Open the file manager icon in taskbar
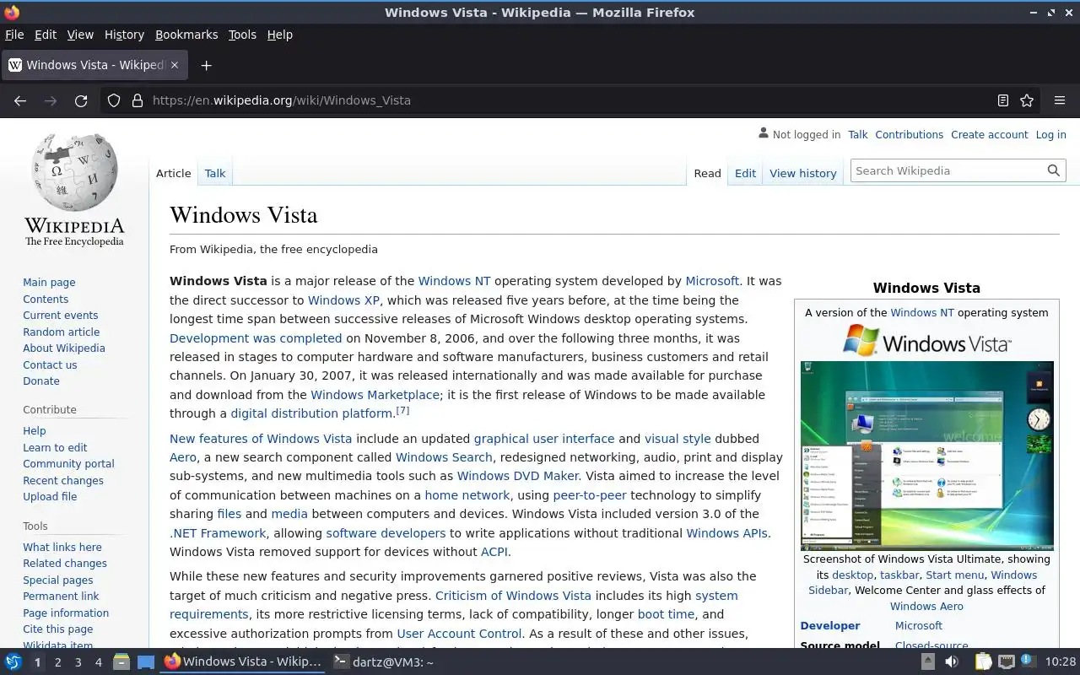This screenshot has height=675, width=1080. (x=121, y=662)
